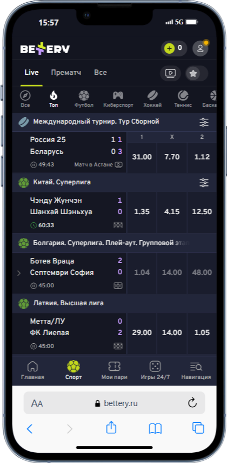Tap the bettery.ru address field
The image size is (227, 463).
[114, 403]
